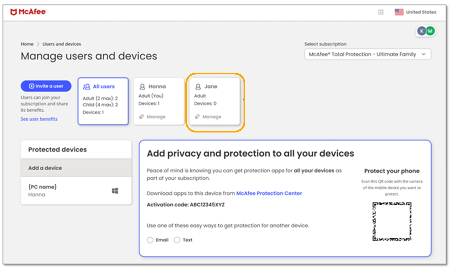The image size is (451, 267).
Task: Go to Home in the breadcrumb
Action: pyautogui.click(x=27, y=44)
